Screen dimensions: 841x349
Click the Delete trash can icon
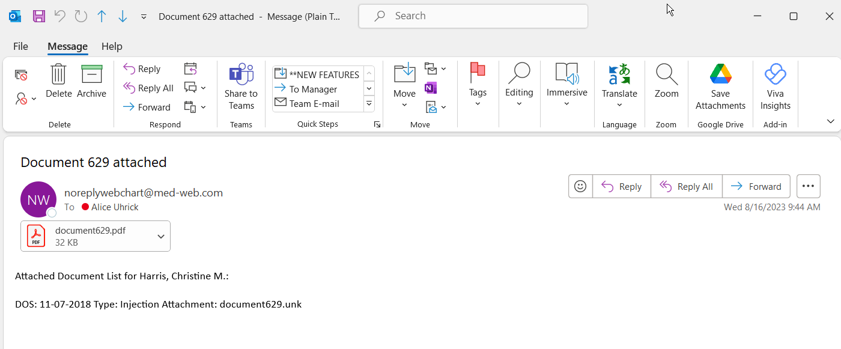tap(58, 75)
